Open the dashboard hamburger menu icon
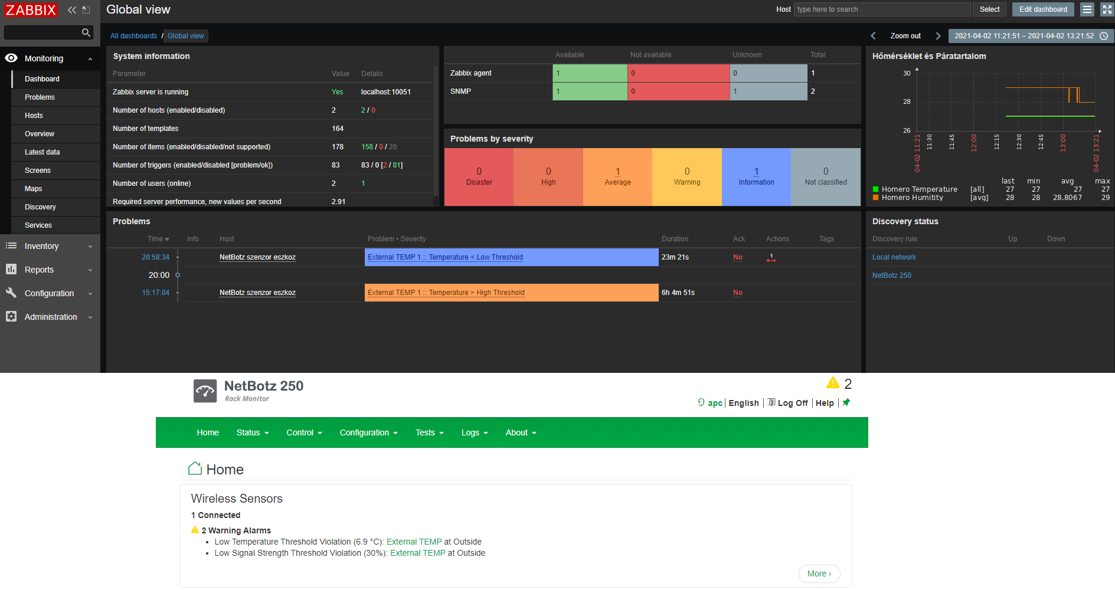The width and height of the screenshot is (1115, 590). (x=1087, y=9)
